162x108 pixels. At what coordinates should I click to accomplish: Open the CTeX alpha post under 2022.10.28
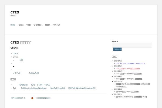tap(127, 92)
